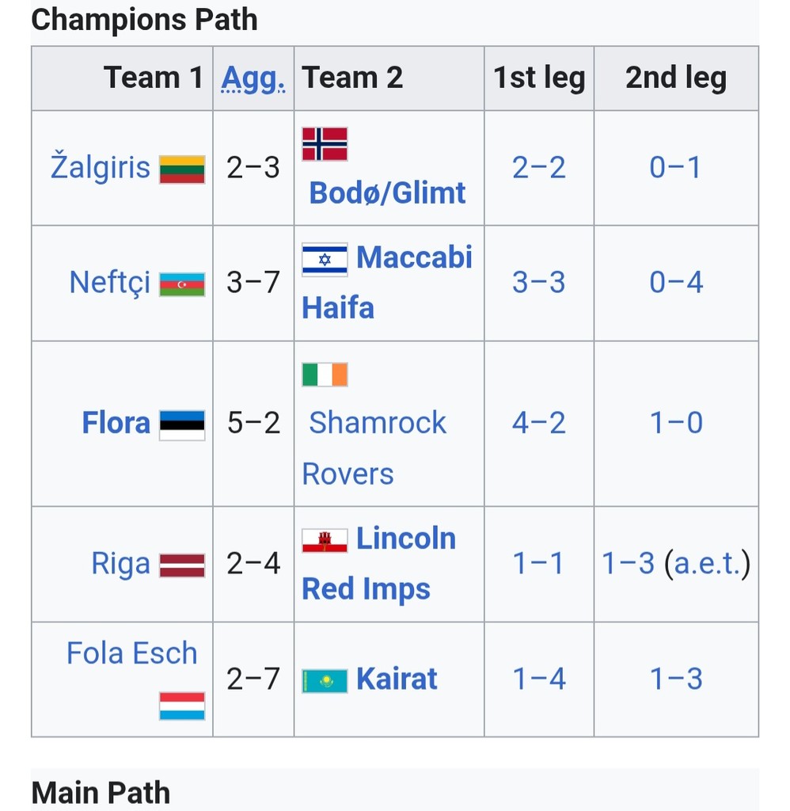Open the Žalgiris team link
Image resolution: width=790 pixels, height=811 pixels.
(101, 167)
